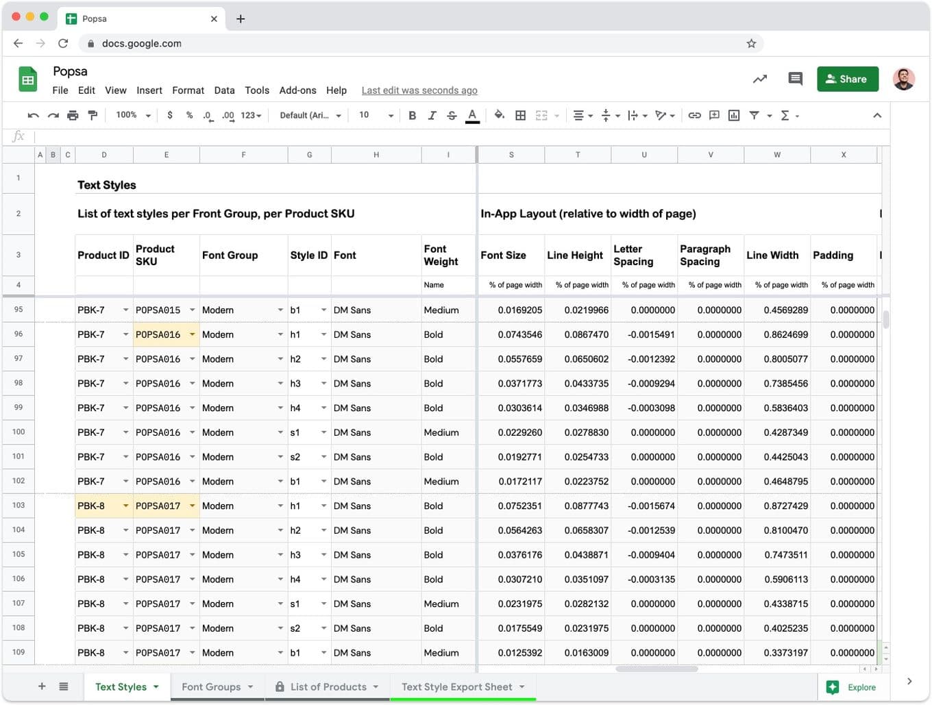Switch to the Font Groups sheet tab

(x=211, y=687)
